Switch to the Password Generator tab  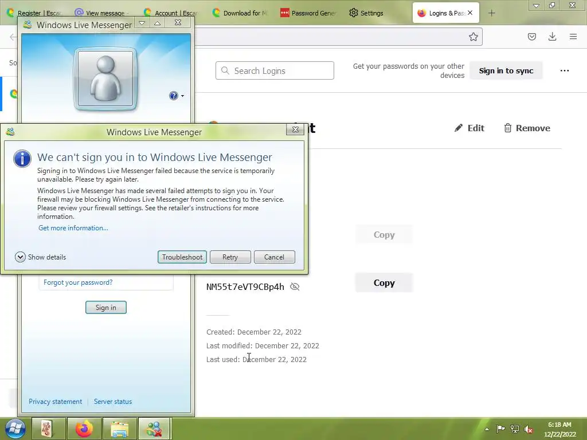tap(308, 13)
